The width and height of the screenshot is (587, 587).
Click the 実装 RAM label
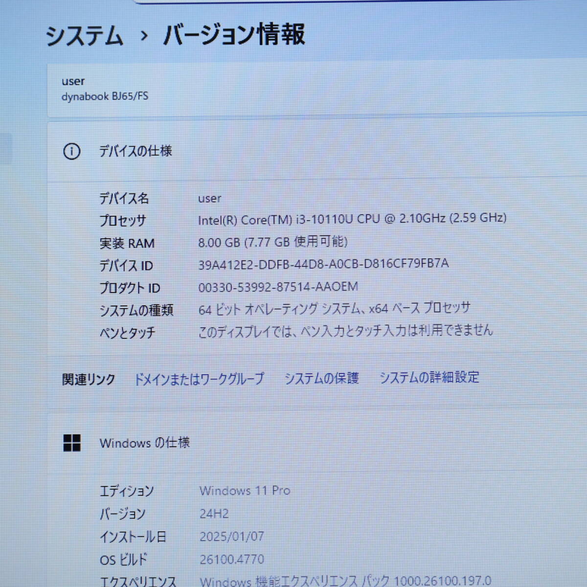click(127, 243)
